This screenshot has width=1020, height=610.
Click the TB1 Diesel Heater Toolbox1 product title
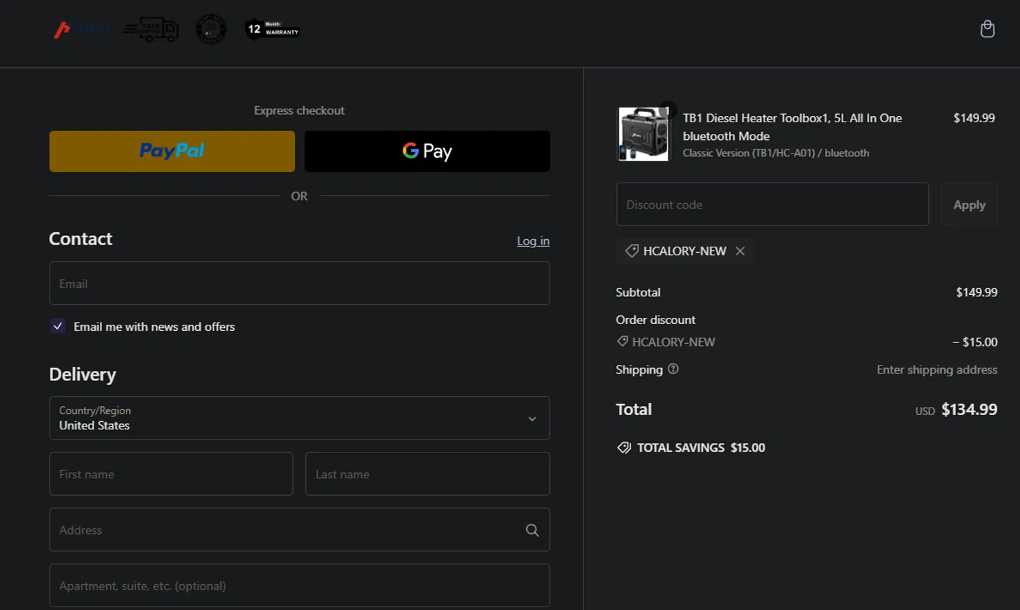pyautogui.click(x=792, y=127)
